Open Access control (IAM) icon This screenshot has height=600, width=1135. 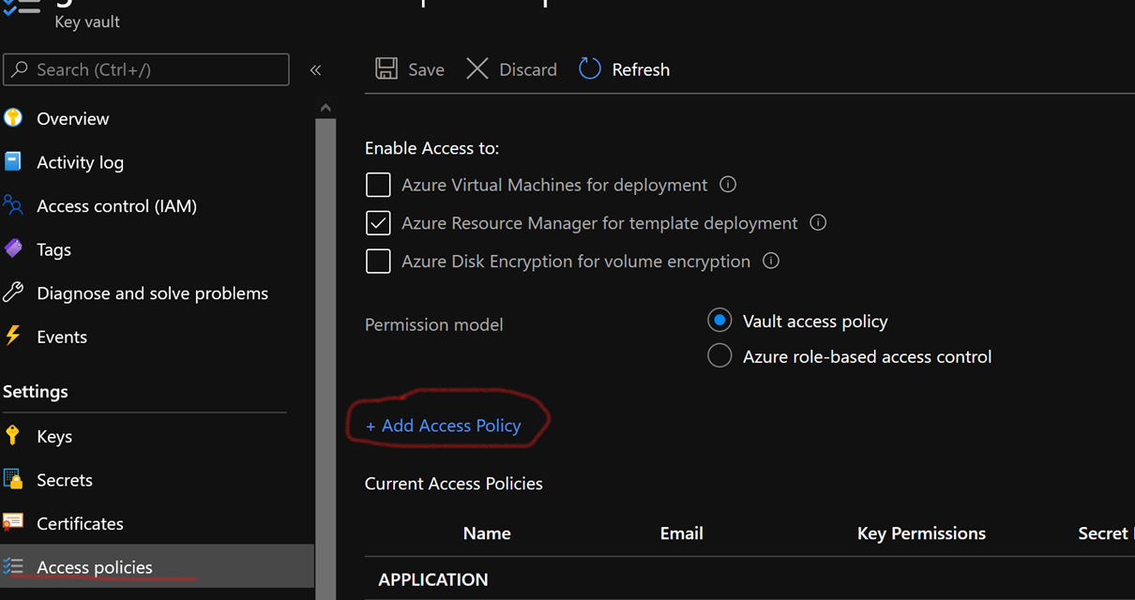click(16, 205)
